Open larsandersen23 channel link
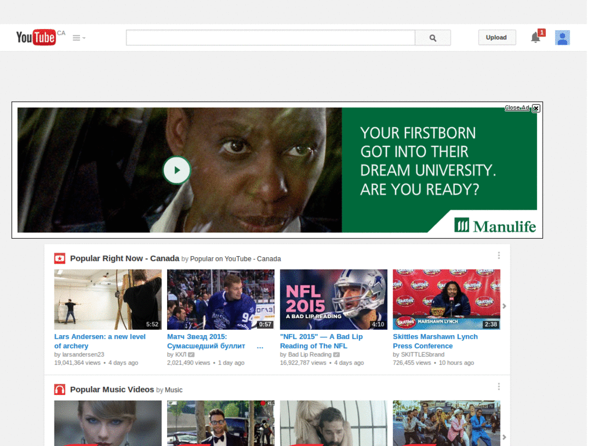The height and width of the screenshot is (446, 594). (83, 354)
